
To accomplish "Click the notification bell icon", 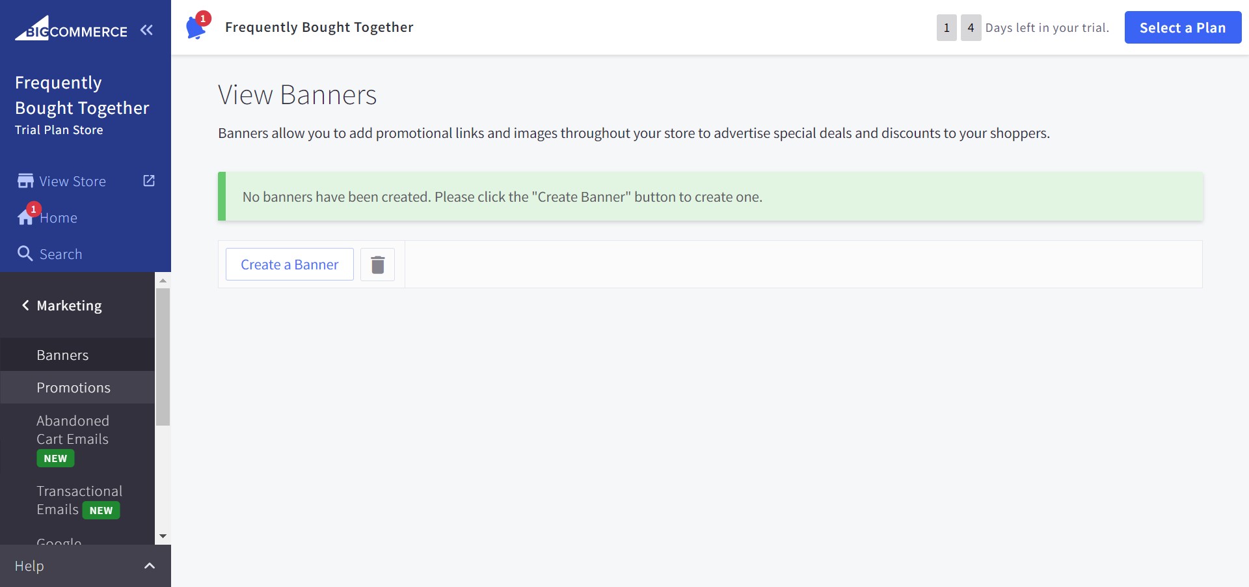I will click(x=196, y=28).
